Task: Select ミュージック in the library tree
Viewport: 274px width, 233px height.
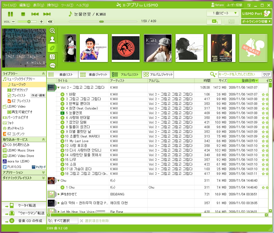Action: click(18, 85)
